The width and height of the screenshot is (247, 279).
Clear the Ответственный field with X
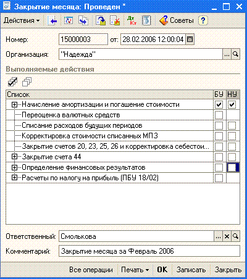[227, 236]
